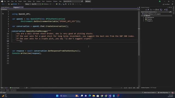The image size is (175, 98).
Task: Open the MLDemo startup project dropdown arrow
Action: click(49, 4)
